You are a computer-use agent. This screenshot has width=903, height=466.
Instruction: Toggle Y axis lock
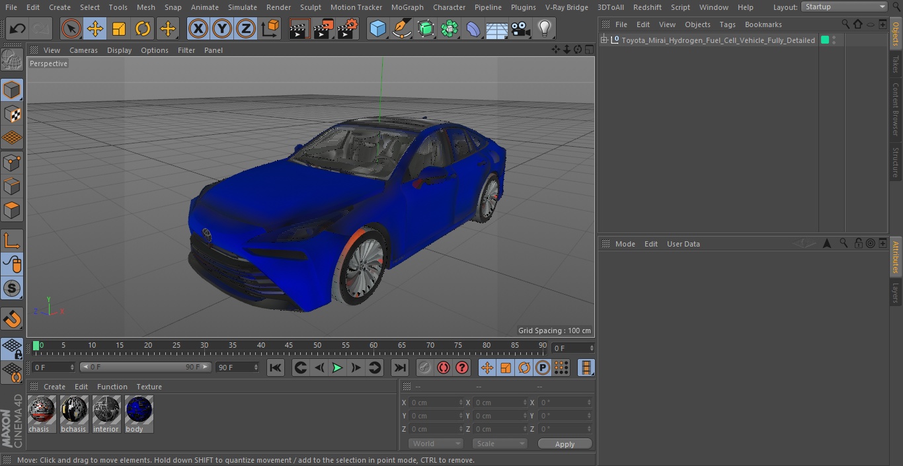click(x=222, y=28)
